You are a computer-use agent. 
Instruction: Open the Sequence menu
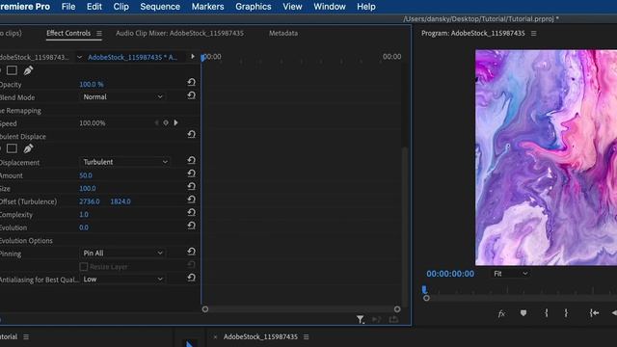(x=160, y=7)
